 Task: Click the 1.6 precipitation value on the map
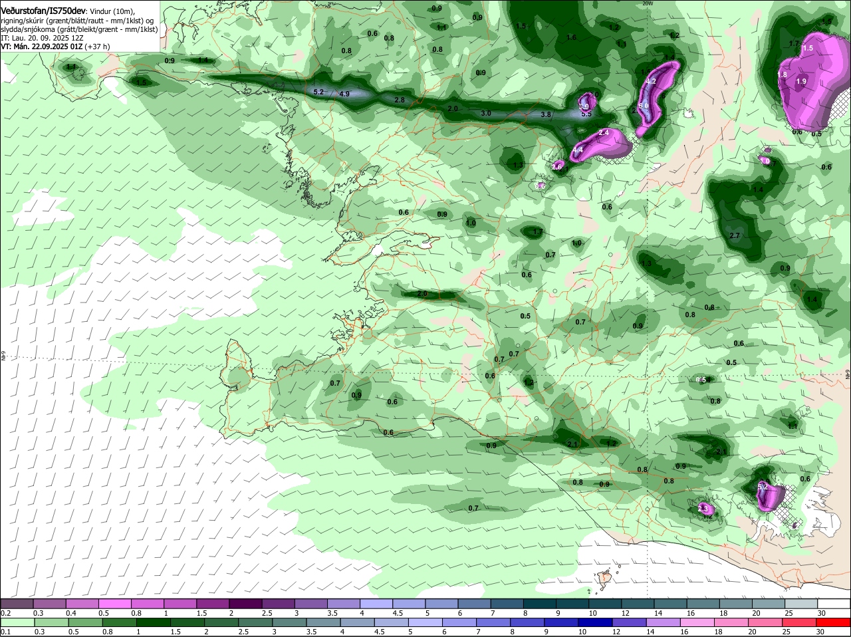(x=571, y=37)
